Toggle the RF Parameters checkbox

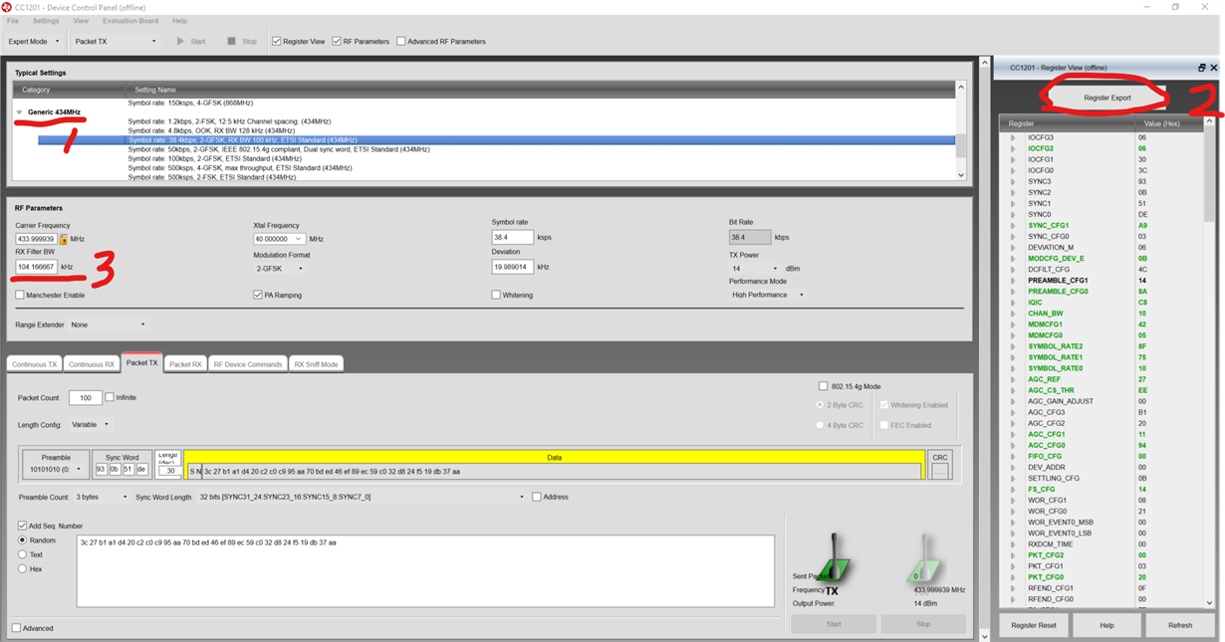pyautogui.click(x=337, y=42)
